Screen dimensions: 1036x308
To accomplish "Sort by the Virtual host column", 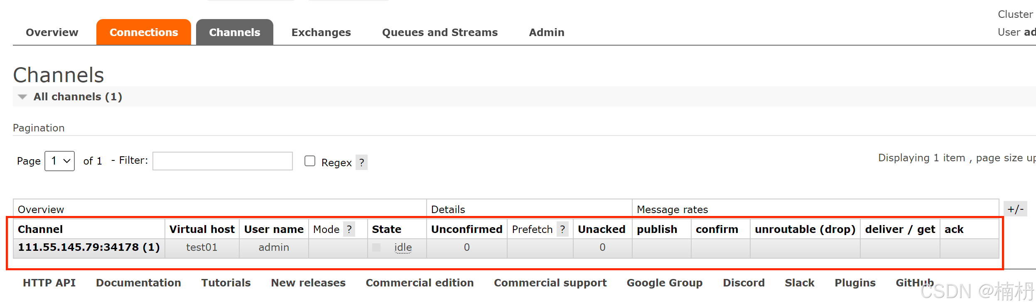I will 202,229.
